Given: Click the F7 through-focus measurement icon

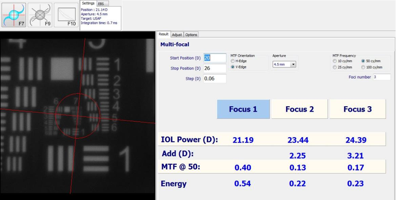Looking at the screenshot, I should pyautogui.click(x=14, y=15).
